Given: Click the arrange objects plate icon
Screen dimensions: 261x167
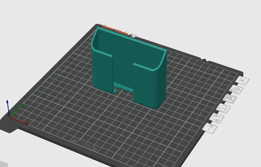Looking at the screenshot, I should (x=230, y=99).
